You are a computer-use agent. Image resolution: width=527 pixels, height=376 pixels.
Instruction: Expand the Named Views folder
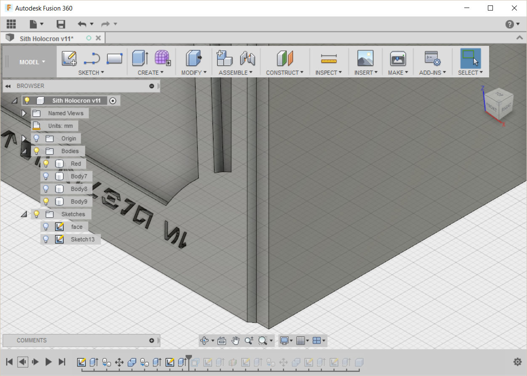tap(24, 113)
